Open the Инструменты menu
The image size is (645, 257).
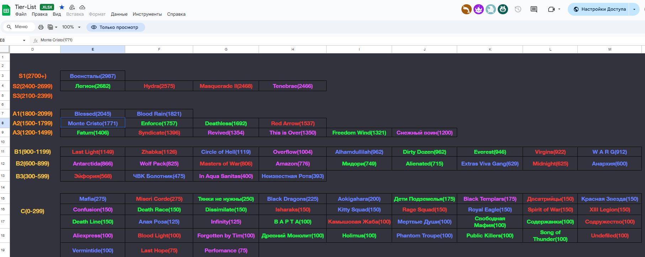coord(147,14)
